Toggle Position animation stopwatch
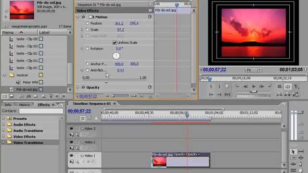Screen dimensions: 308x173 pyautogui.click(x=88, y=23)
